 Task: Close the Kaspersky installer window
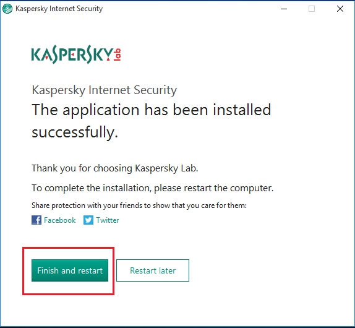pyautogui.click(x=340, y=9)
